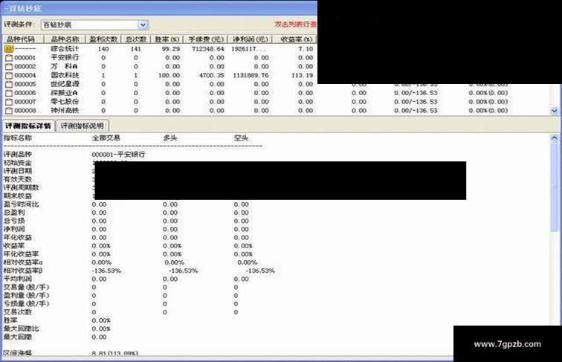562x362 pixels.
Task: Sort by the 手续费(元) column header
Action: 206,39
